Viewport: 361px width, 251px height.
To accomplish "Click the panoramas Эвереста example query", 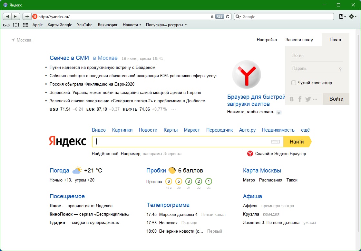I will (x=162, y=154).
